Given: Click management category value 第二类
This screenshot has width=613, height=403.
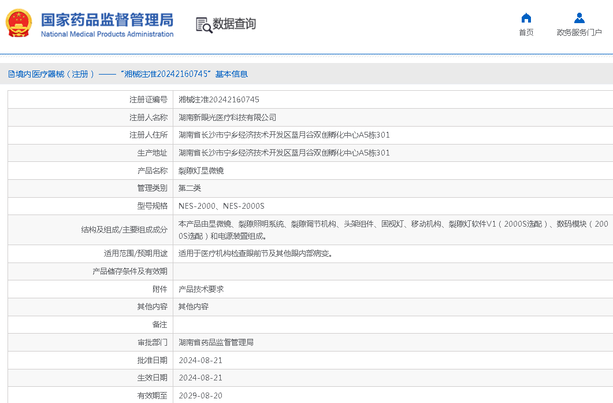Looking at the screenshot, I should [x=190, y=188].
